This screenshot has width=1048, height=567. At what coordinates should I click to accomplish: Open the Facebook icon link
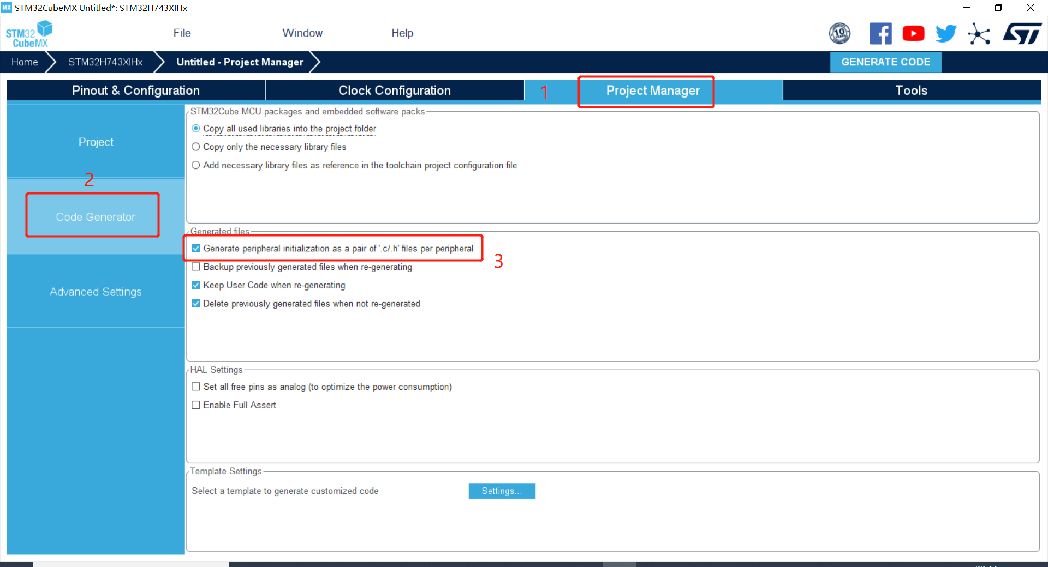[880, 34]
